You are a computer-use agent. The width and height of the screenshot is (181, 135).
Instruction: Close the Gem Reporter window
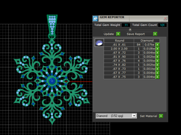click(x=165, y=18)
